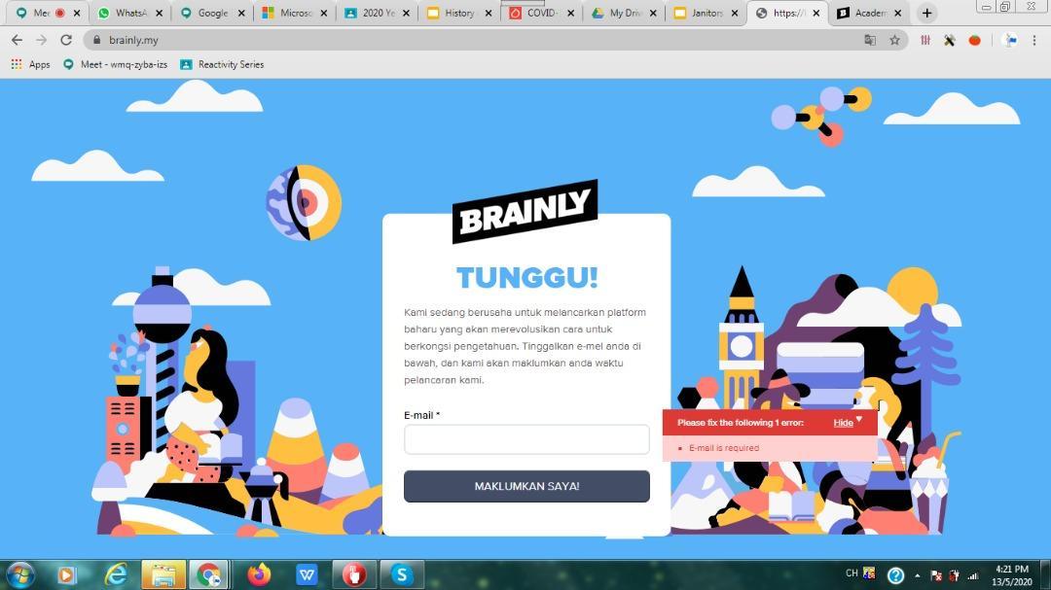Click the network signal tray icon
1051x590 pixels.
click(x=973, y=575)
